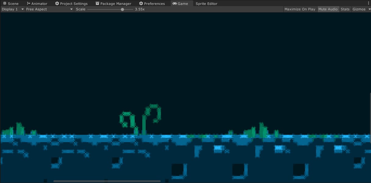
Task: Click the Project Settings gear icon
Action: click(x=57, y=4)
